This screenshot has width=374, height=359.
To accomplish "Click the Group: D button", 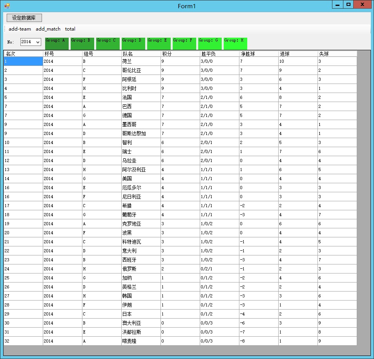I will tap(133, 44).
